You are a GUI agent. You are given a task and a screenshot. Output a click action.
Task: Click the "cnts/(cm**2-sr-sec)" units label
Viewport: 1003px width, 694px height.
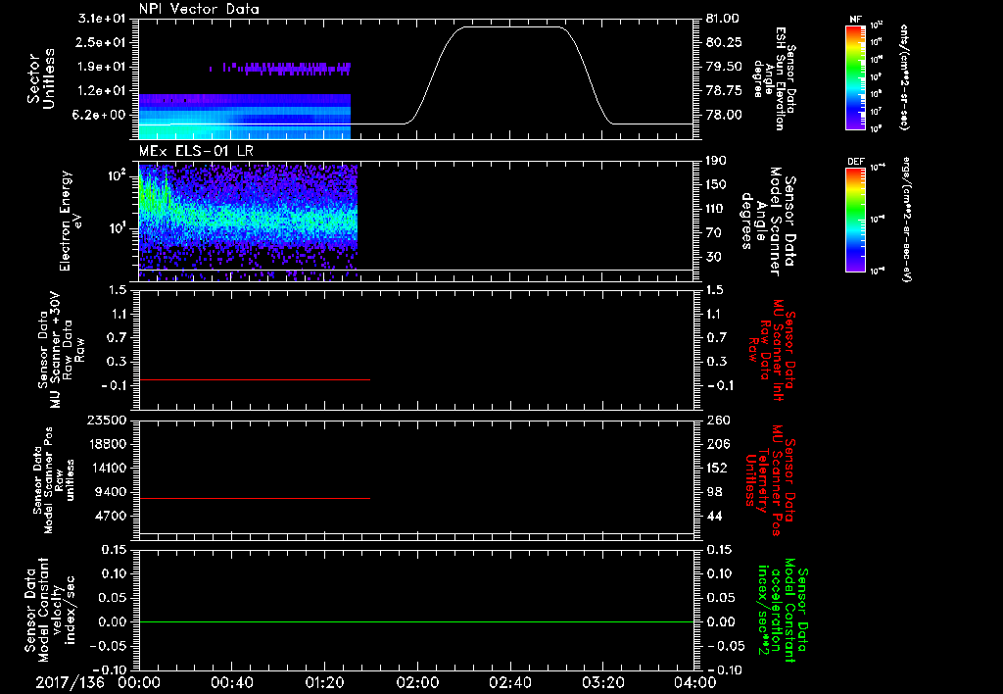click(904, 77)
